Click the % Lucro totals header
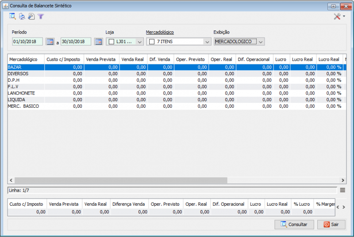 pyautogui.click(x=302, y=204)
